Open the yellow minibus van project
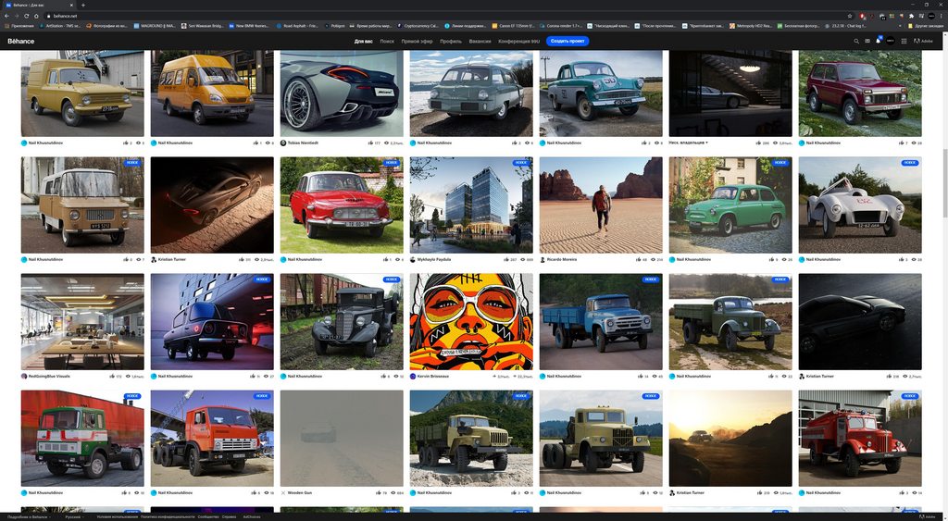Viewport: 948px width, 521px height. point(212,93)
